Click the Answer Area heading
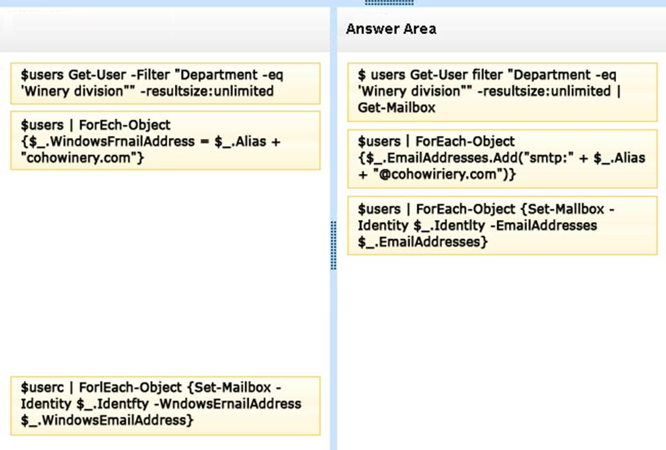Viewport: 666px width, 450px height. (391, 29)
